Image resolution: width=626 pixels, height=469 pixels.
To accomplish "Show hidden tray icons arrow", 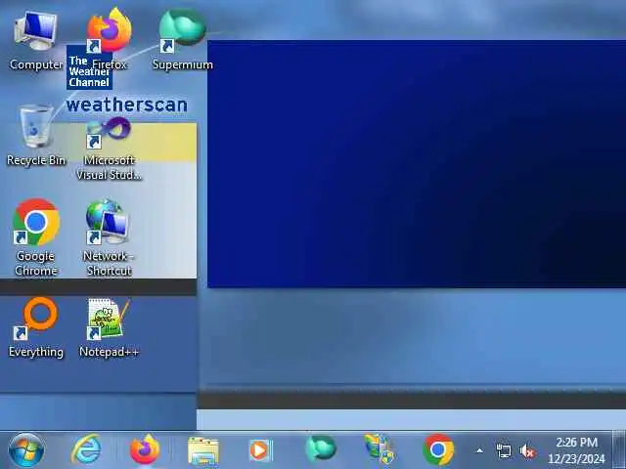I will tap(480, 451).
